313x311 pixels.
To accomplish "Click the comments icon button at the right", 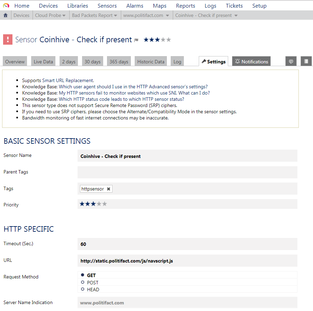I will pos(291,61).
